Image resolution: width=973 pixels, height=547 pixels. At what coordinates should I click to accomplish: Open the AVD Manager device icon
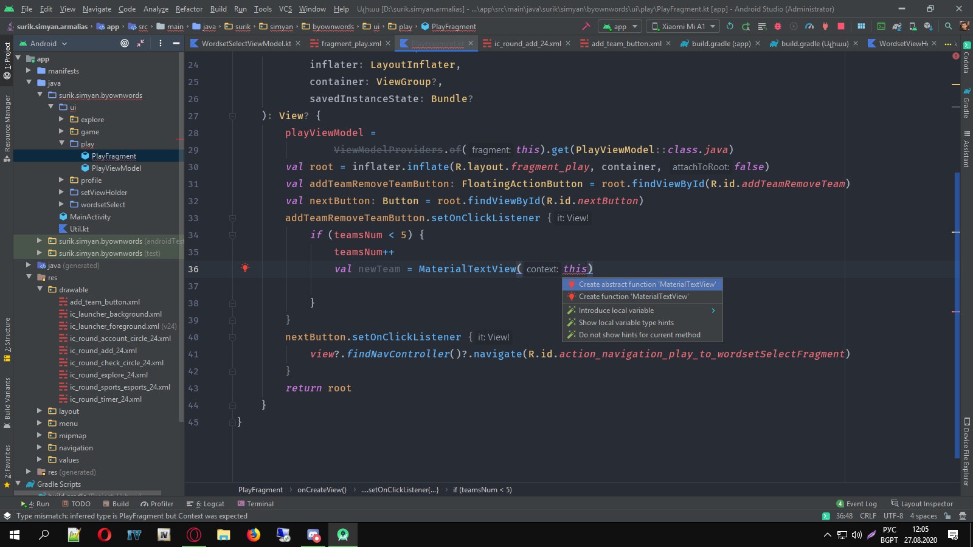(x=913, y=26)
